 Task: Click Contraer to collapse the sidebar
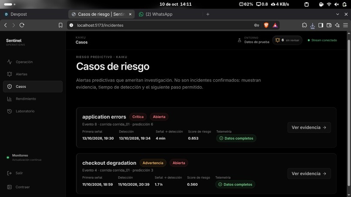[33, 187]
